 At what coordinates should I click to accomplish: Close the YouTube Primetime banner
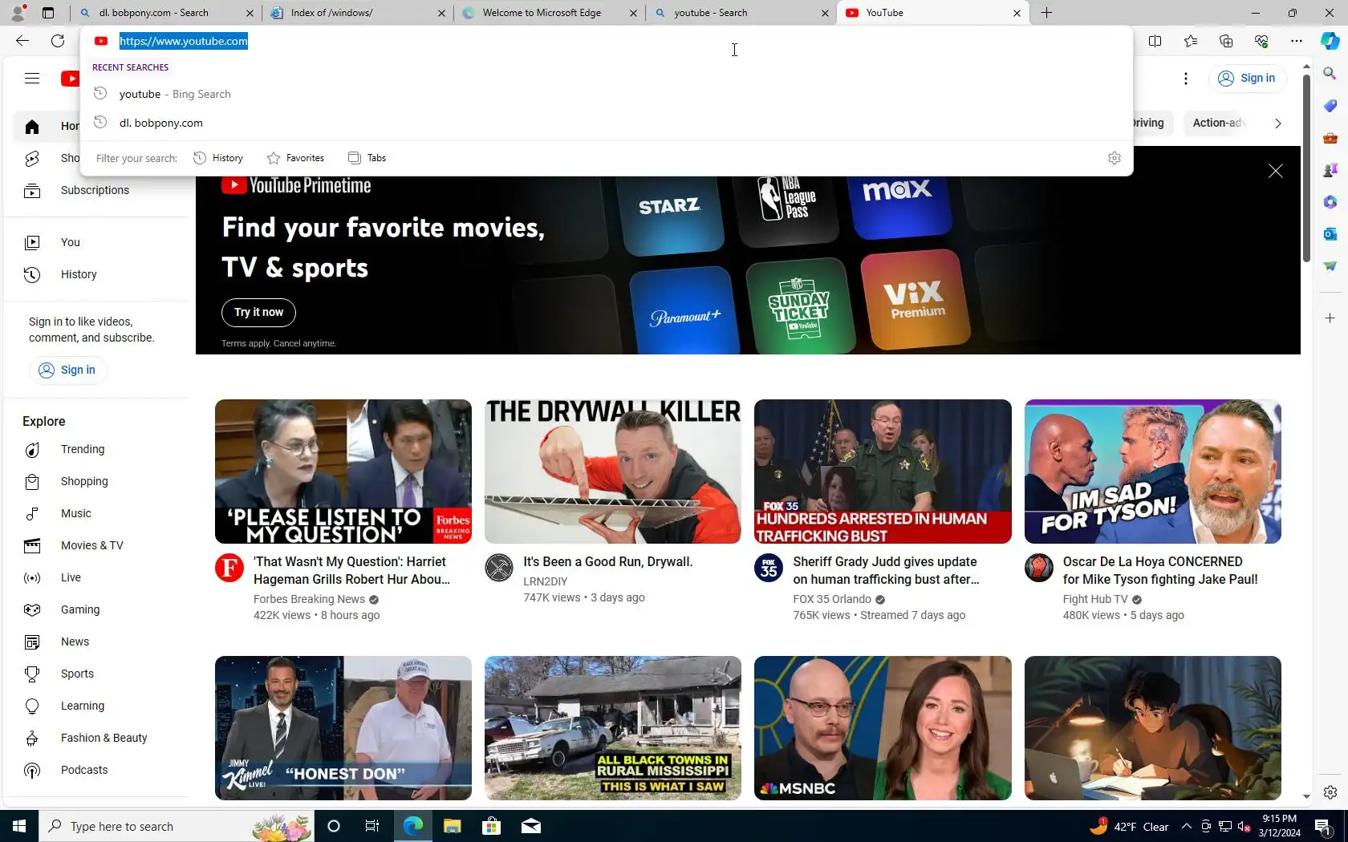click(x=1275, y=171)
